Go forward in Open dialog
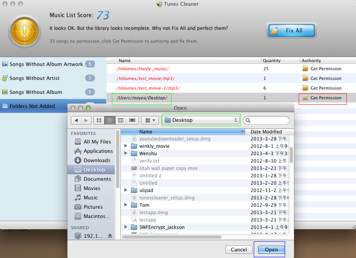The width and height of the screenshot is (356, 258). click(x=86, y=120)
